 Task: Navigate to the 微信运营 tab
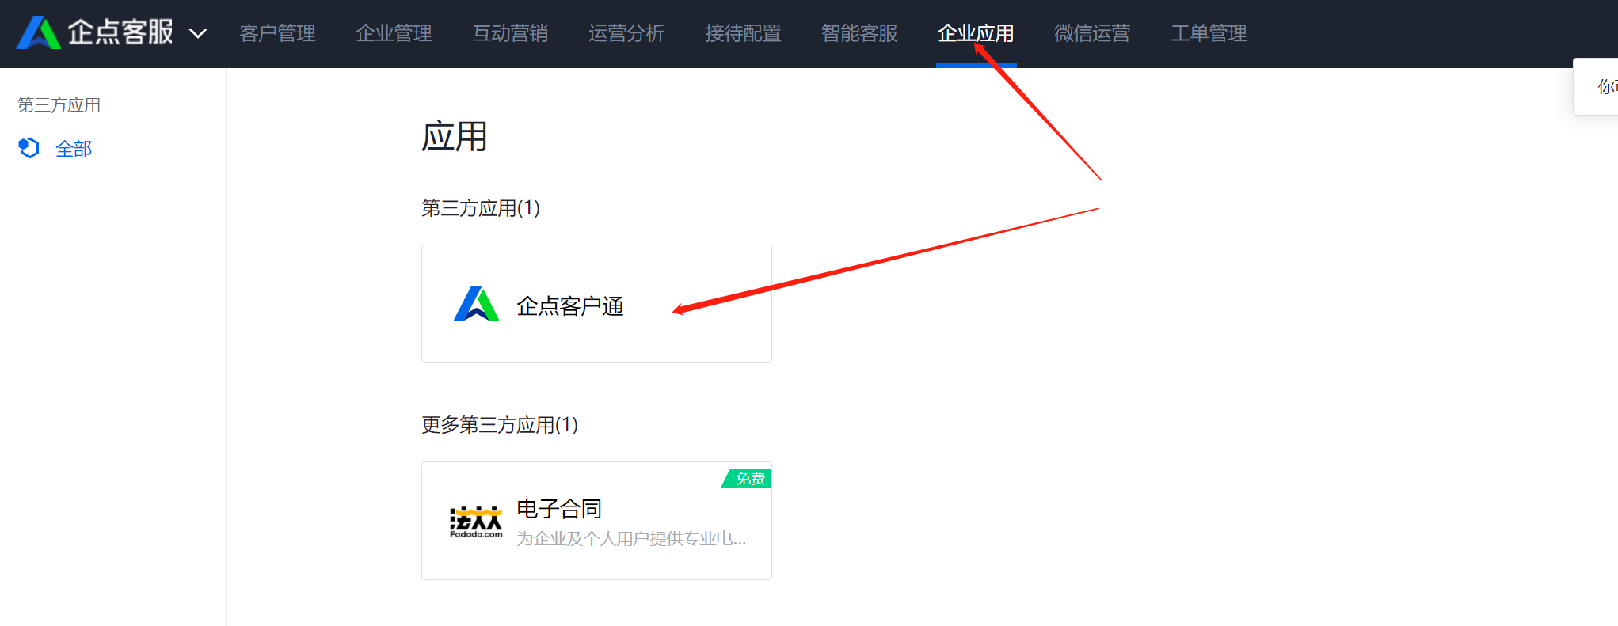pos(1092,33)
